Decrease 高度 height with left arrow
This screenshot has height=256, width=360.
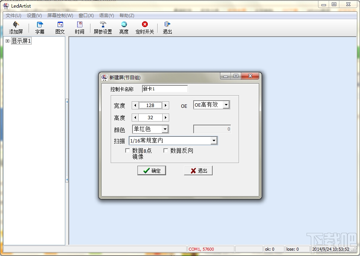[x=135, y=118]
